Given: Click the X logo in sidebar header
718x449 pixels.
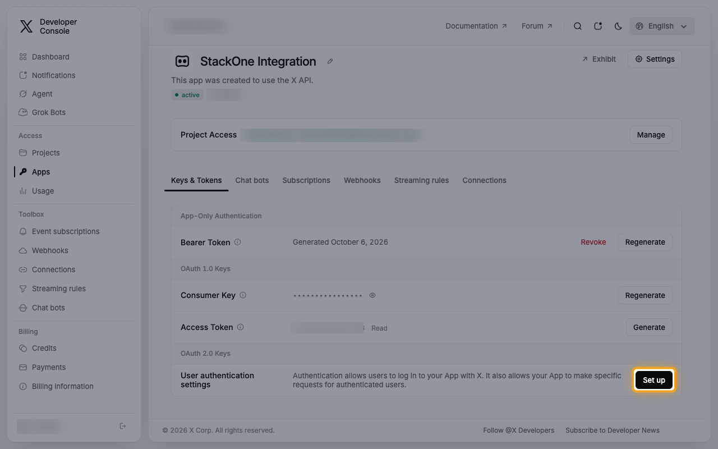Looking at the screenshot, I should pyautogui.click(x=26, y=26).
